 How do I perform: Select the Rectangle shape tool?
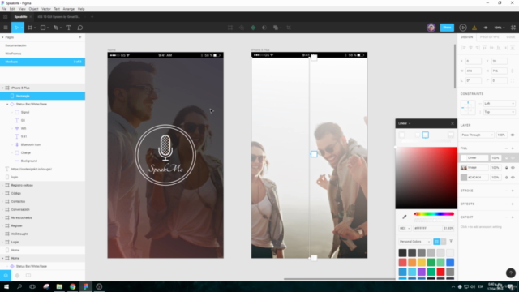click(43, 28)
